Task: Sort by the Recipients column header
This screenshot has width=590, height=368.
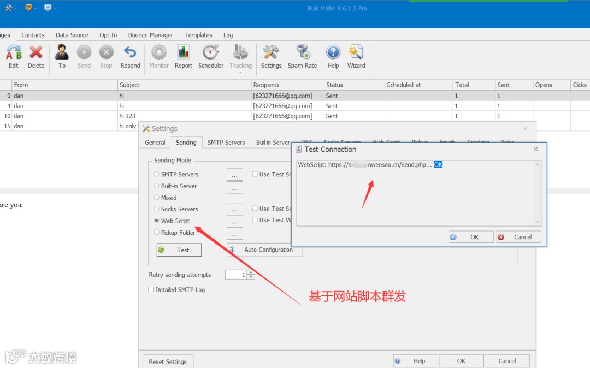Action: tap(287, 85)
